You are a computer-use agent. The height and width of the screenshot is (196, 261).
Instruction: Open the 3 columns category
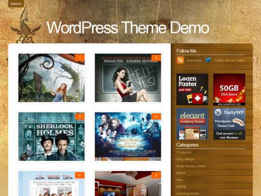click(184, 152)
